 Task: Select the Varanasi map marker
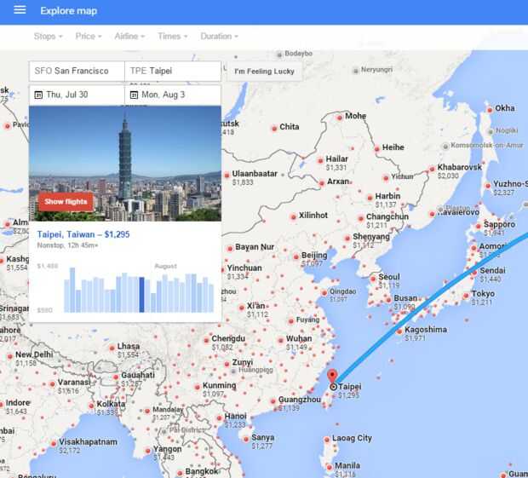(x=52, y=384)
